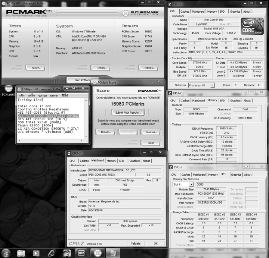Activate the CPU-Z taskbar icon
The image size is (269, 258).
pos(81,253)
